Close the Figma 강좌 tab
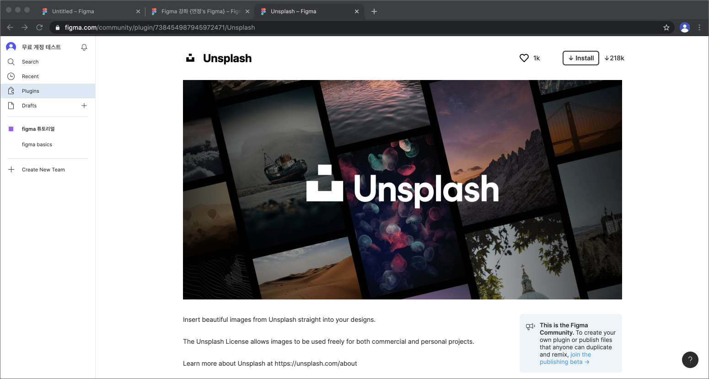This screenshot has width=709, height=379. click(247, 11)
